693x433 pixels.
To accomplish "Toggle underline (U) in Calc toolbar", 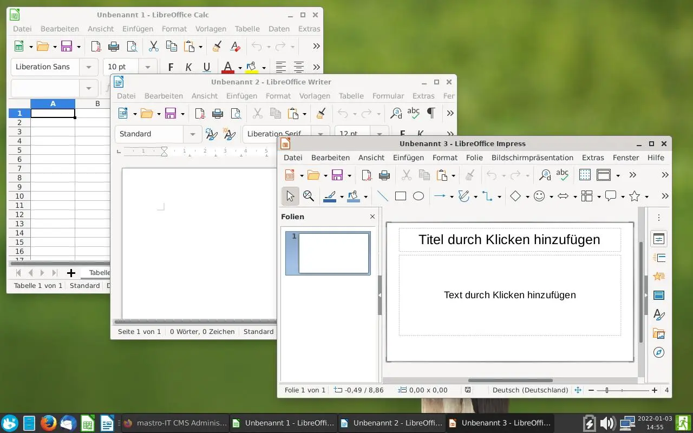I will [206, 67].
